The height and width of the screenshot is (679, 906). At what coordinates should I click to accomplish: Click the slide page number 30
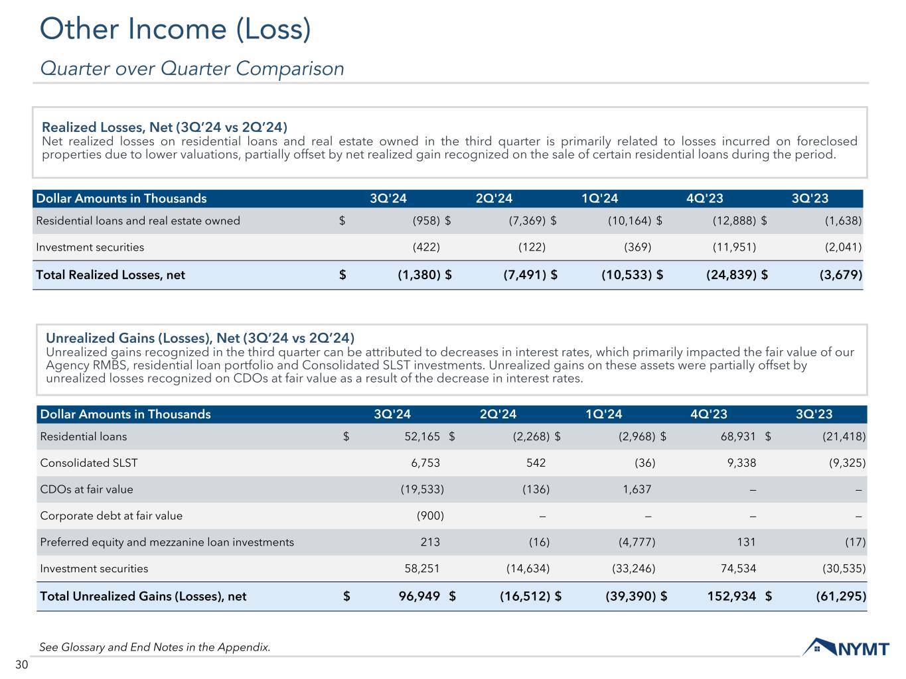coord(21,665)
